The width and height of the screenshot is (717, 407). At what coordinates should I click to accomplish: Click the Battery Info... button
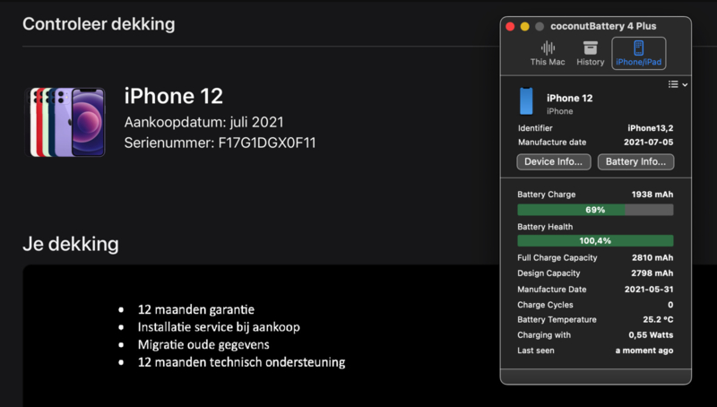(x=635, y=162)
